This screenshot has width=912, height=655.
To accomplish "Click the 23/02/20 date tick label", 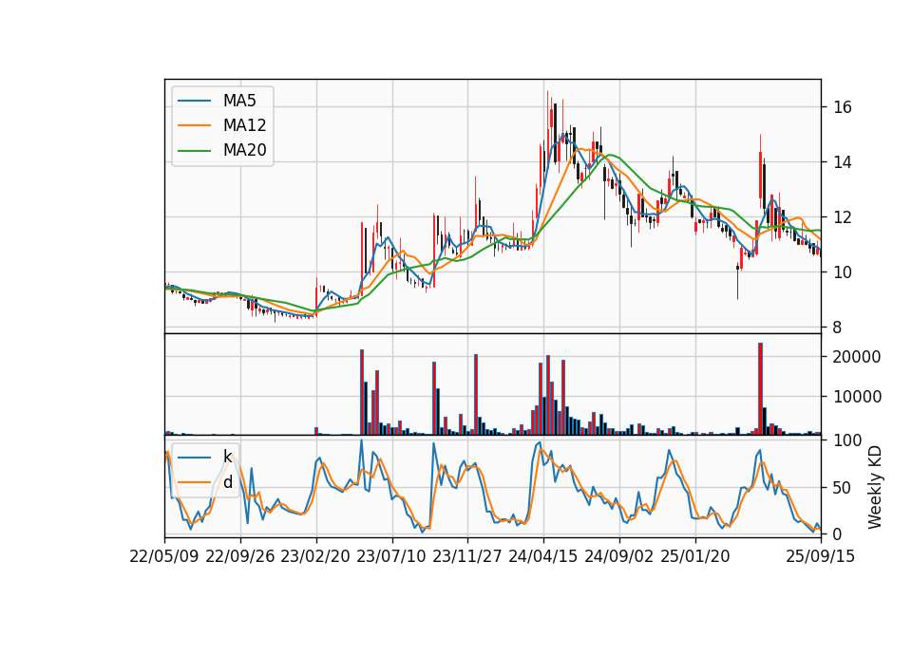I will pos(315,556).
